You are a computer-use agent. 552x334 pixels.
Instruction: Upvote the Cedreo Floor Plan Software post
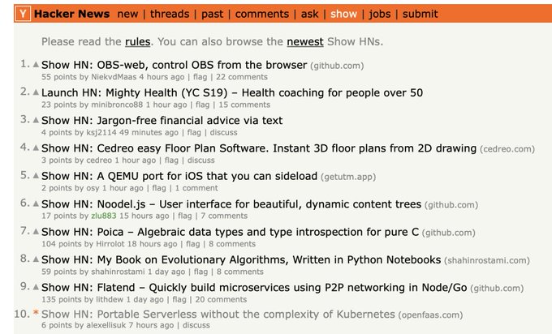[x=36, y=148]
